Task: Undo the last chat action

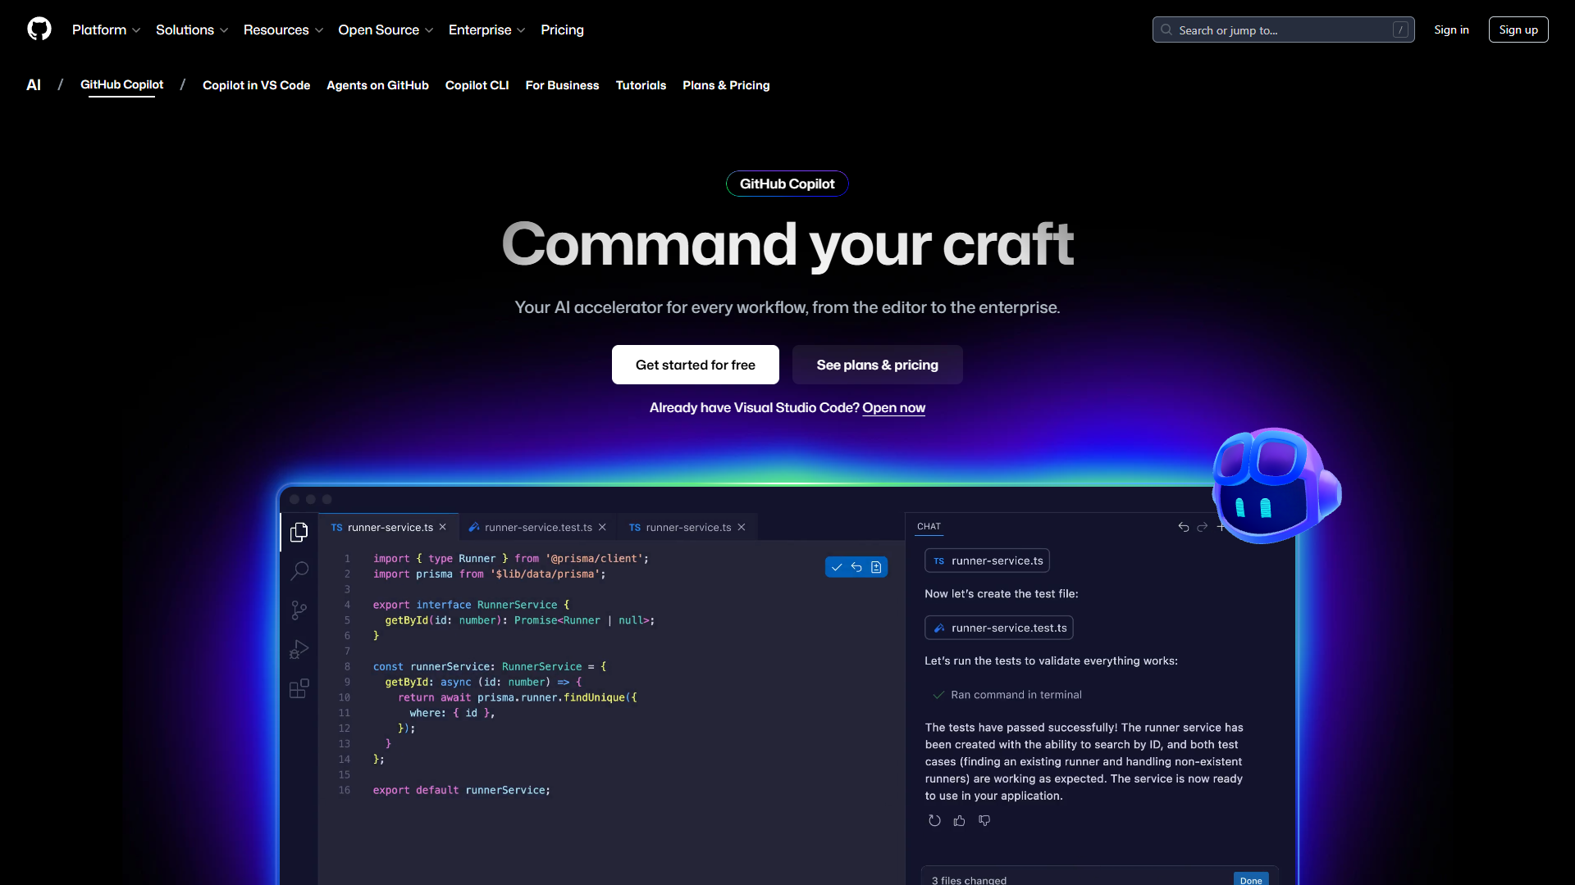Action: (x=1183, y=527)
